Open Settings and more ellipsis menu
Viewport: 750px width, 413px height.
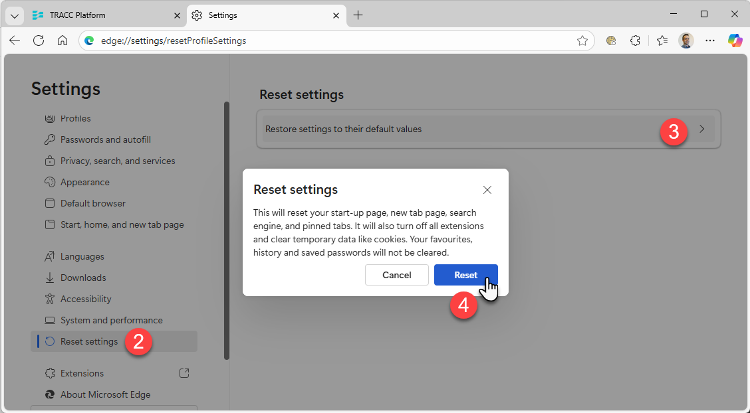pos(710,41)
